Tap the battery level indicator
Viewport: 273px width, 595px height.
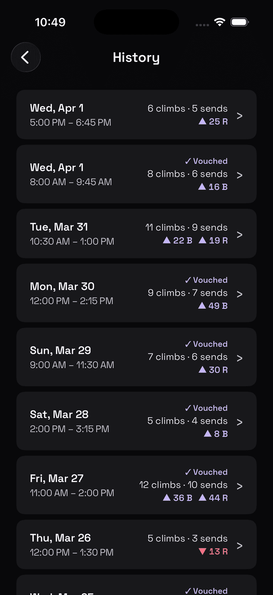(239, 21)
